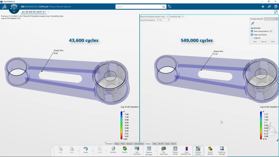Open the Results tool
Viewport: 279px width, 157px height.
pyautogui.click(x=125, y=150)
